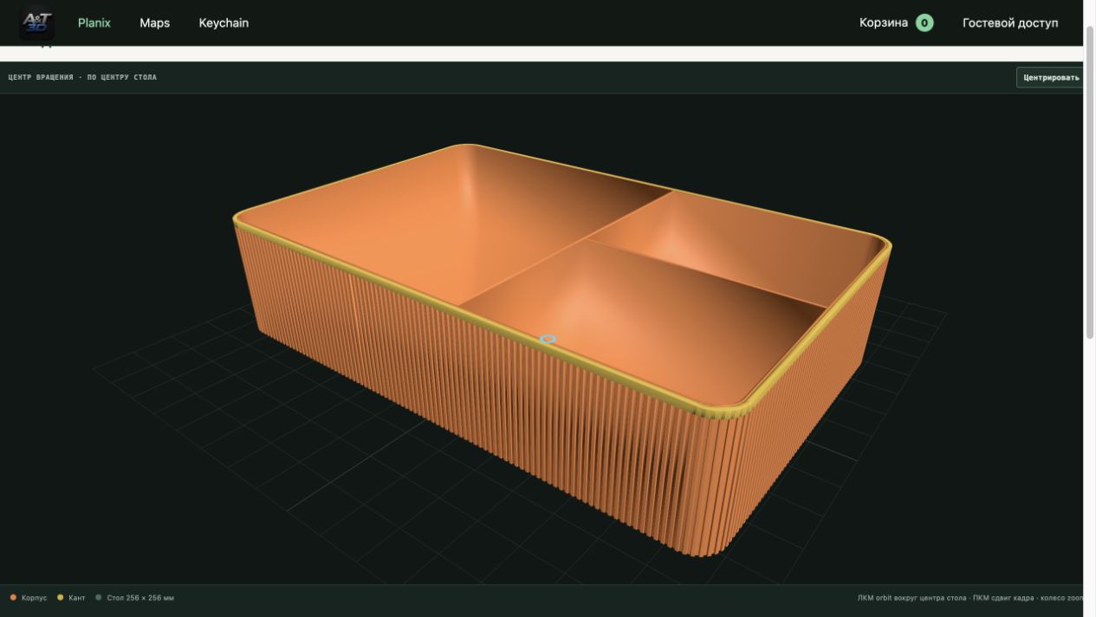Click the yellow Кант legend dot
This screenshot has width=1096, height=617.
[x=61, y=597]
